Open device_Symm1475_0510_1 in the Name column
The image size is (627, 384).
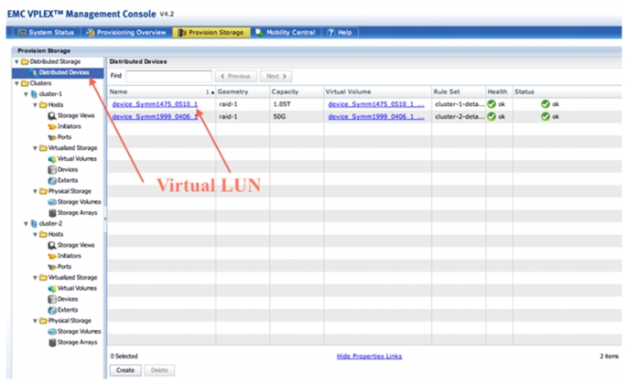tap(155, 104)
